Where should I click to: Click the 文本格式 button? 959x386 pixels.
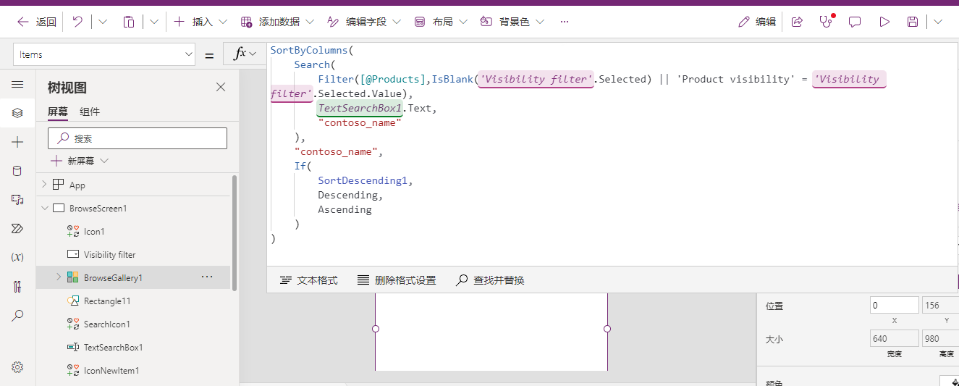pyautogui.click(x=309, y=280)
